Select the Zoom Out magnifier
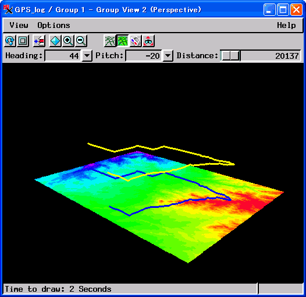This screenshot has width=306, height=297. [81, 41]
